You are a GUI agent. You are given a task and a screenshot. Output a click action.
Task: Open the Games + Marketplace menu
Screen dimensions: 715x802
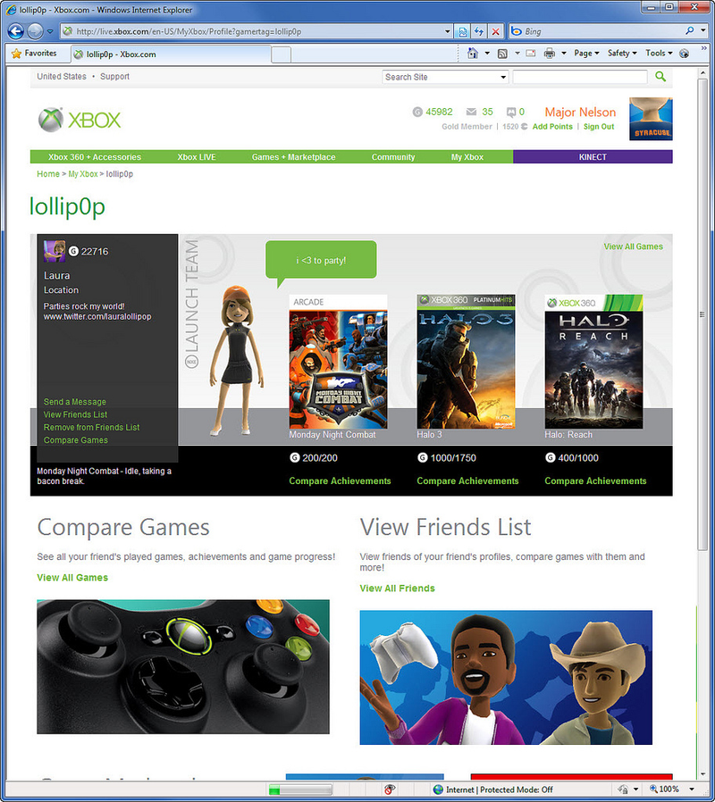click(x=294, y=157)
